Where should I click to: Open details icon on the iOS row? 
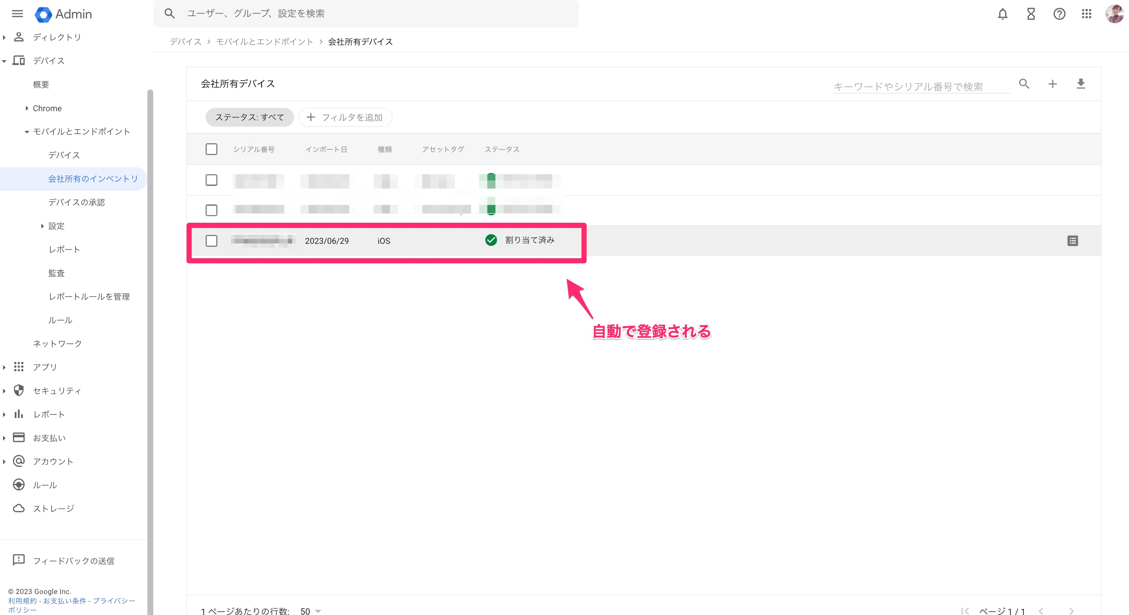1073,240
